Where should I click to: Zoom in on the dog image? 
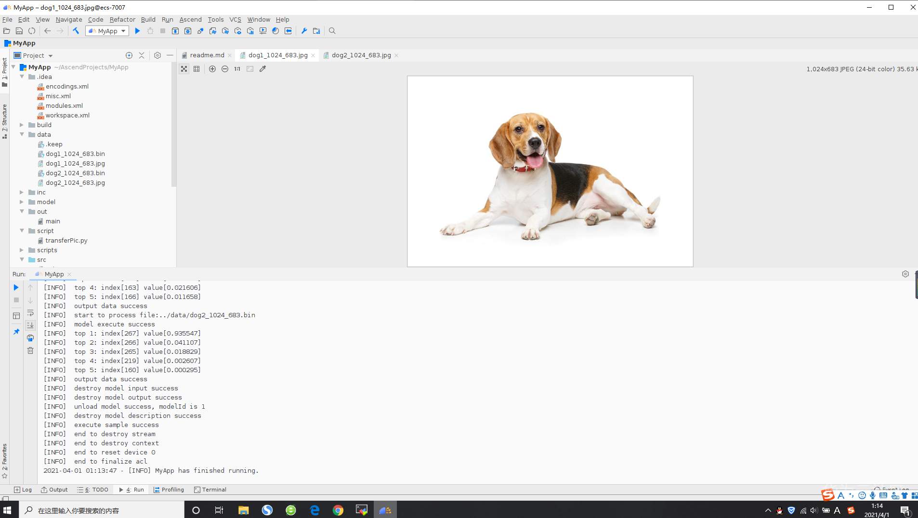pyautogui.click(x=212, y=69)
